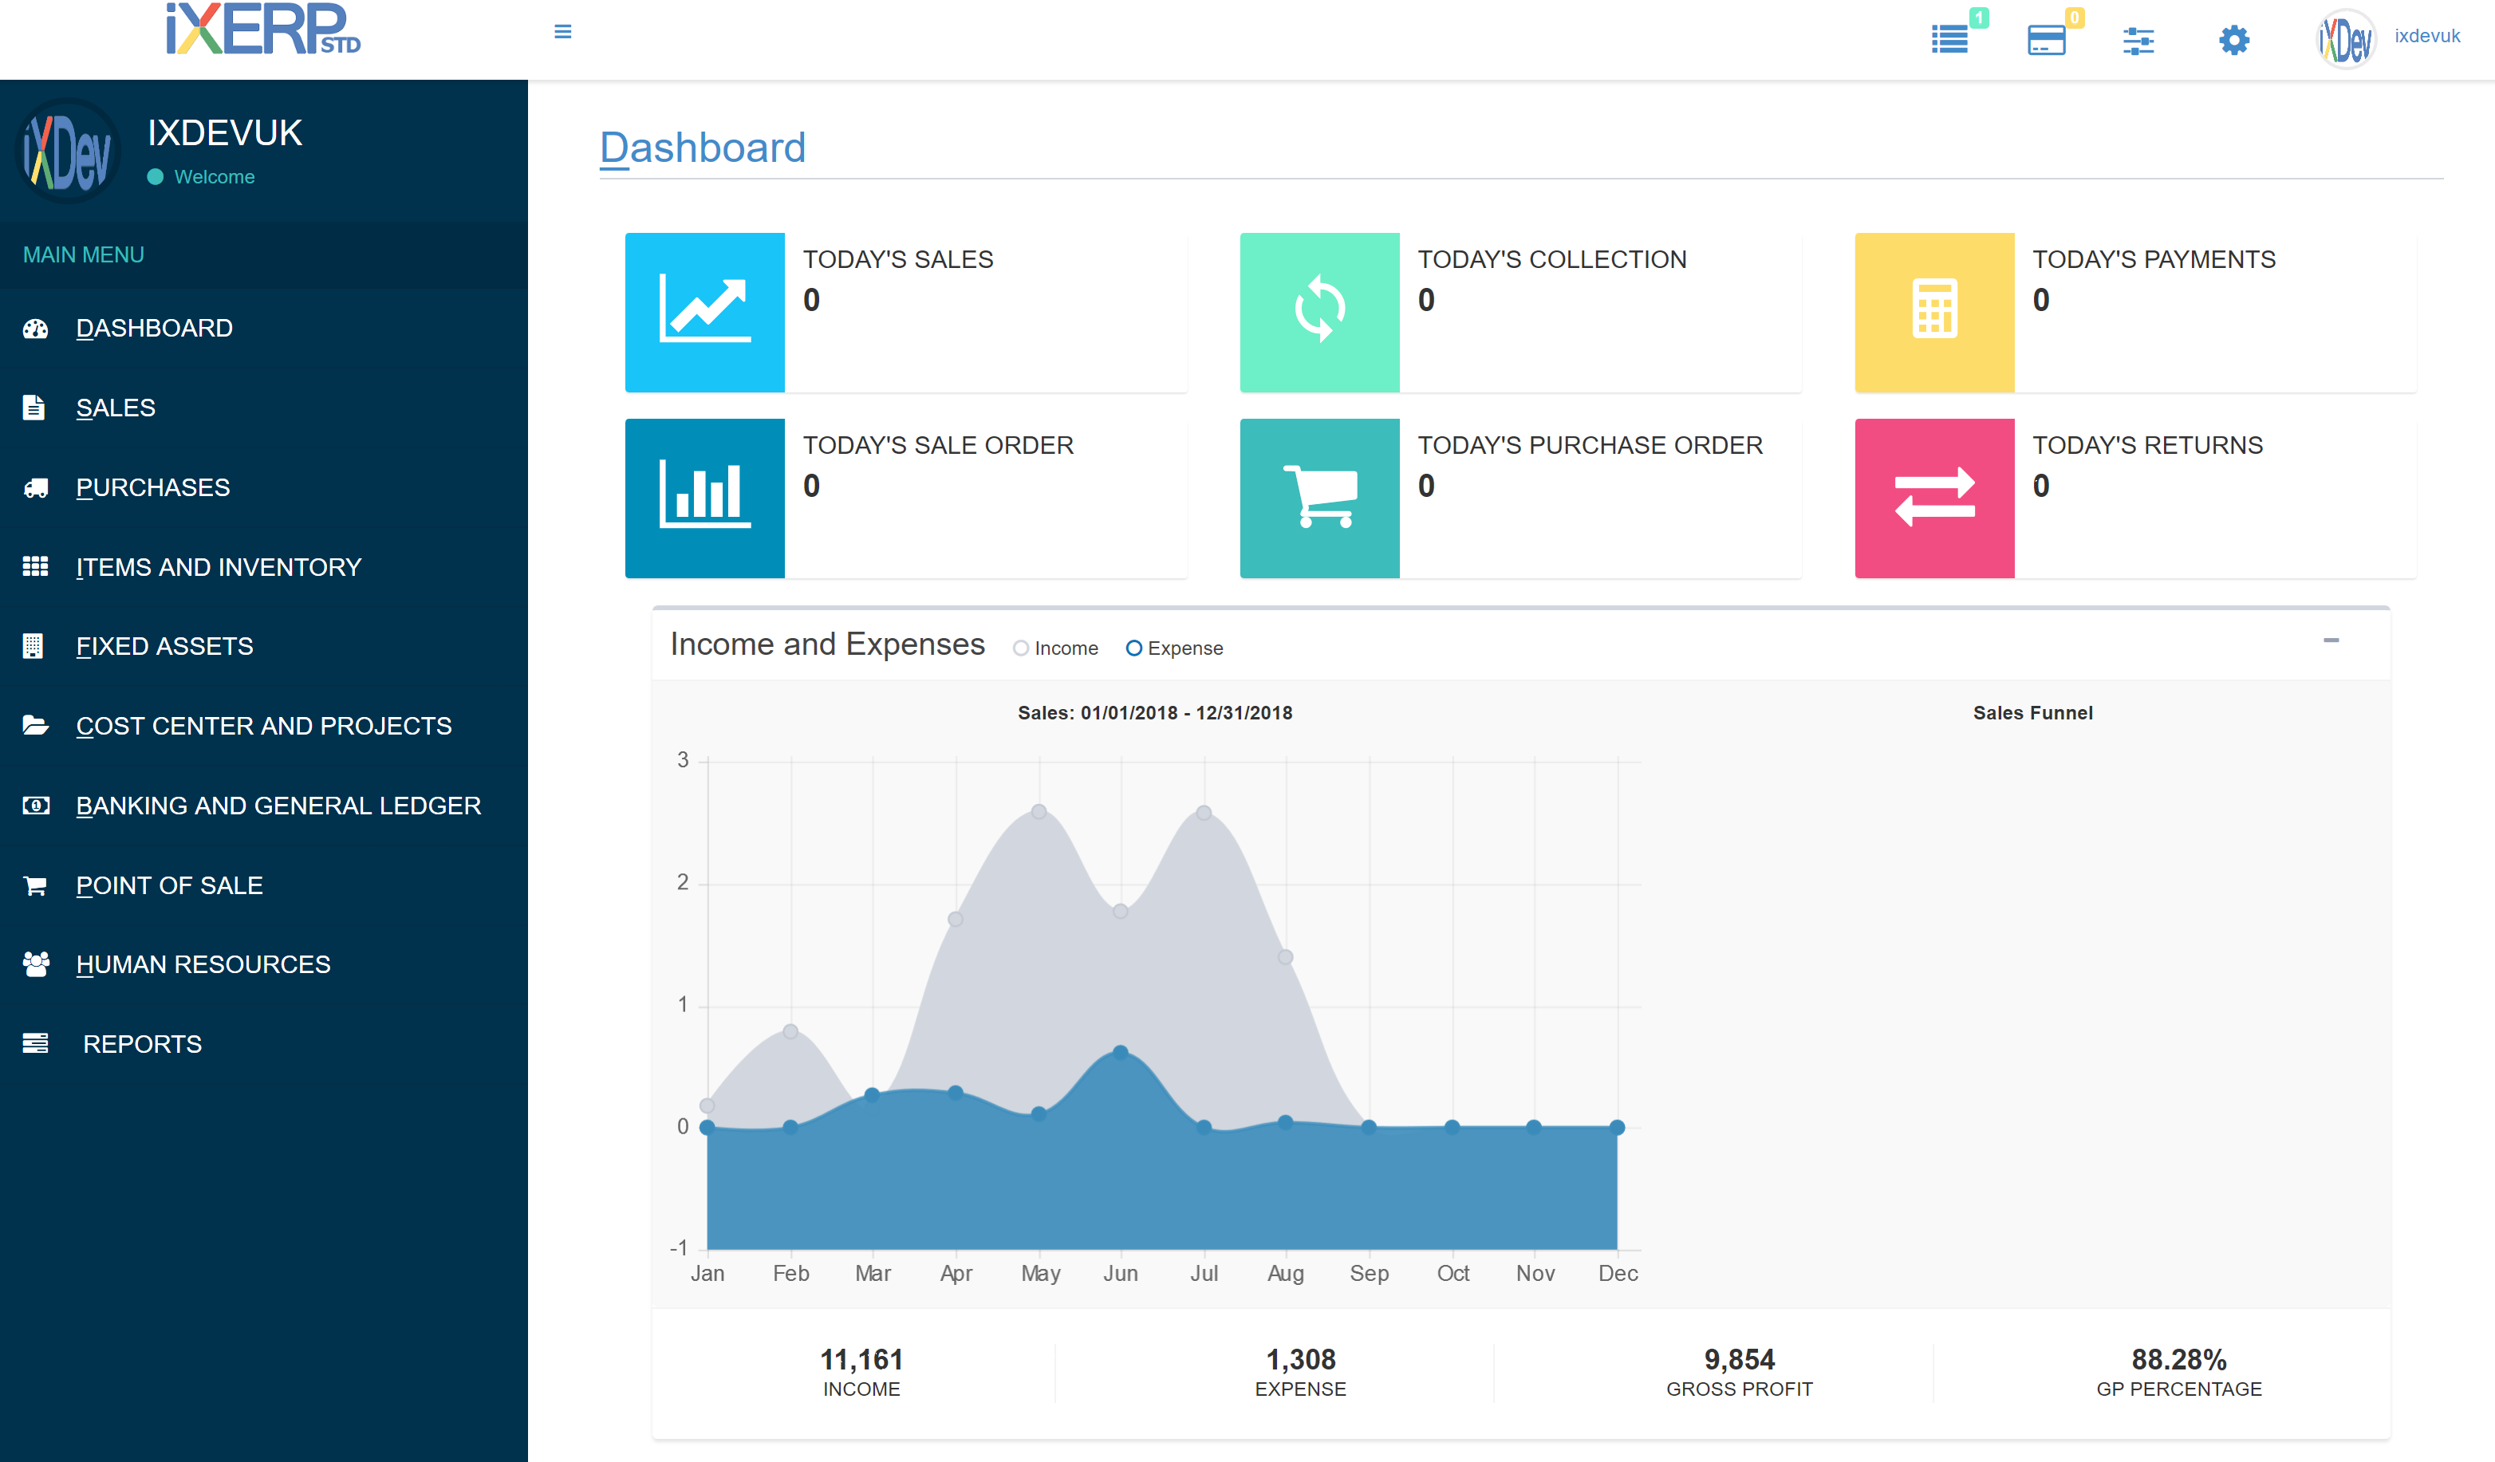Toggle the Expense legend series
This screenshot has height=1462, width=2495.
click(x=1174, y=648)
